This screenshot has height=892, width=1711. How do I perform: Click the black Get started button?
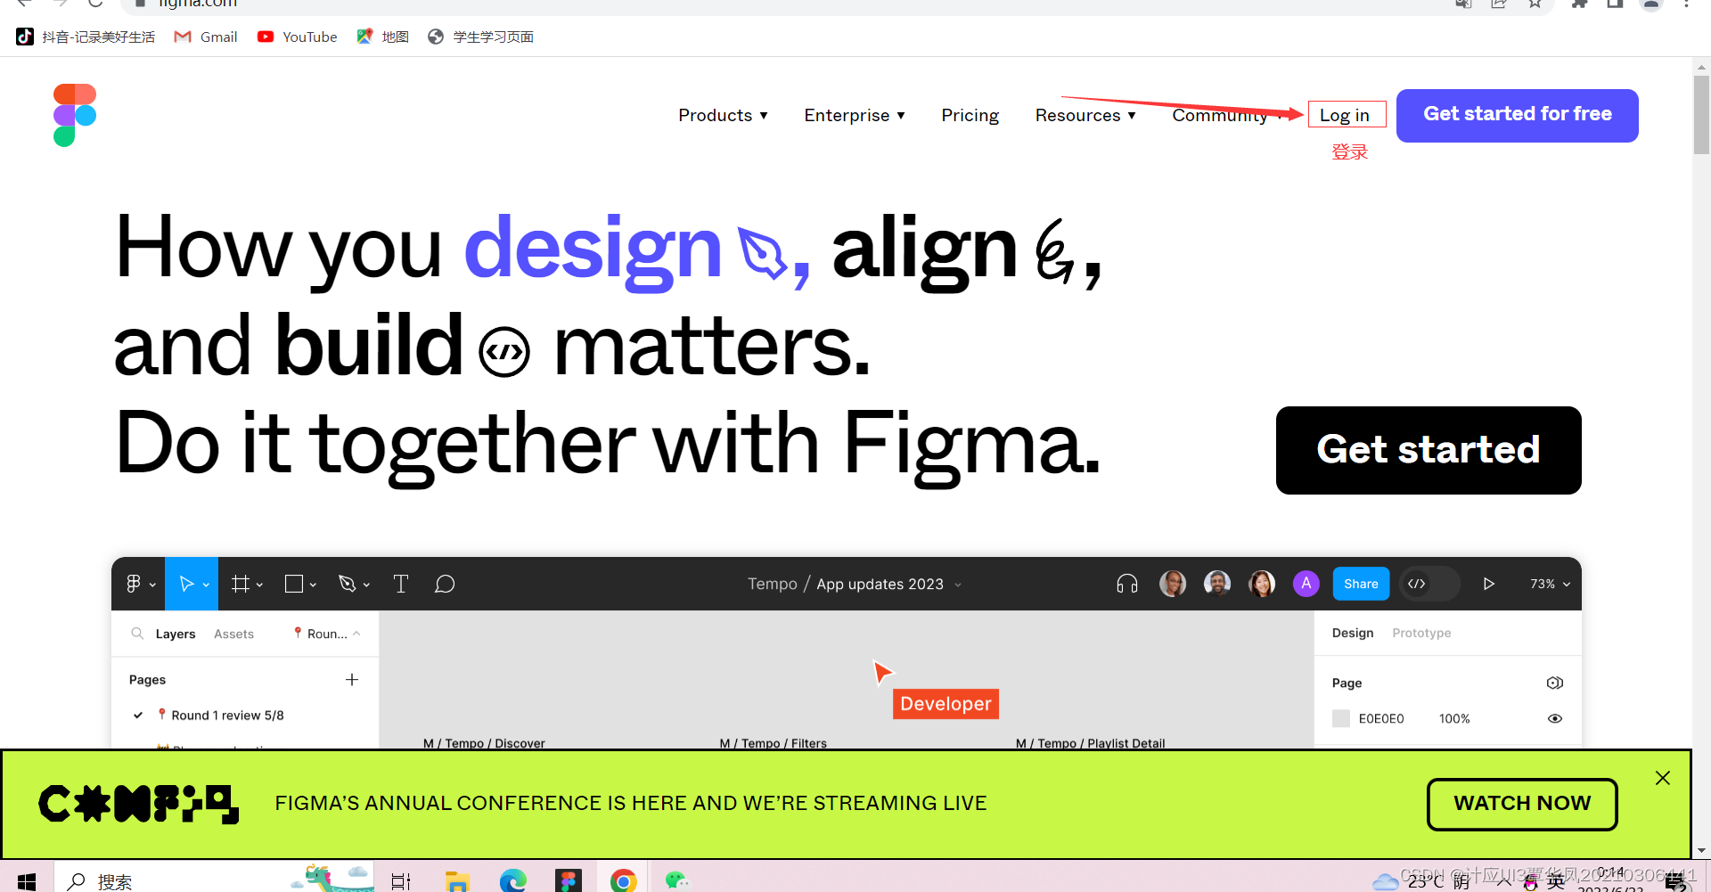(1429, 450)
